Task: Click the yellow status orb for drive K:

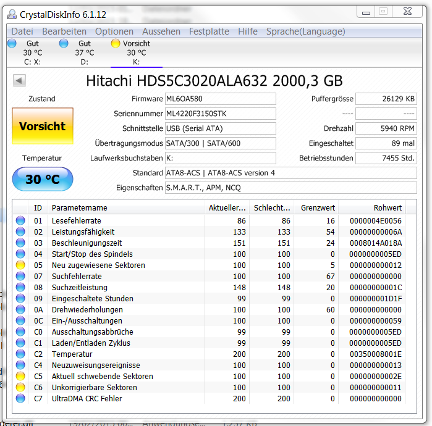Action: (x=116, y=43)
